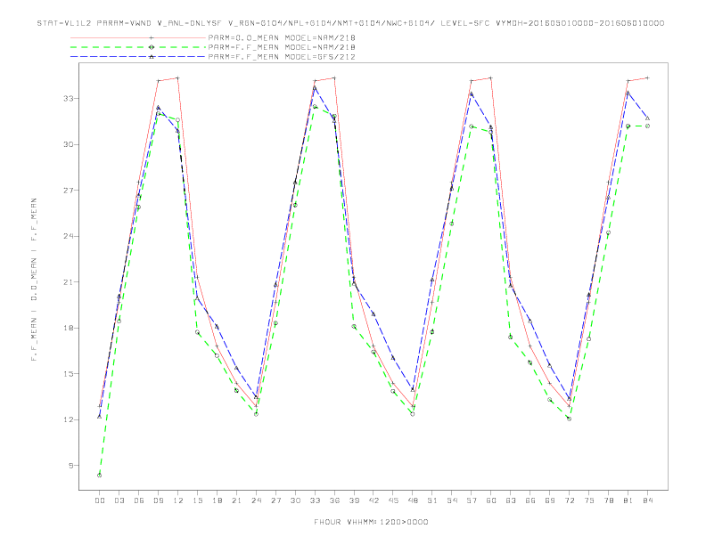
Task: Click x-axis tick label 36
Action: click(334, 500)
